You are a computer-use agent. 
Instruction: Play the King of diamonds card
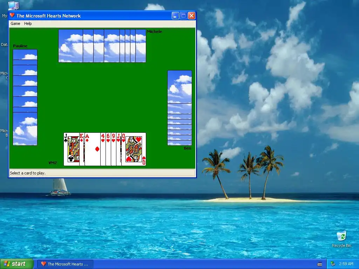pyautogui.click(x=82, y=149)
